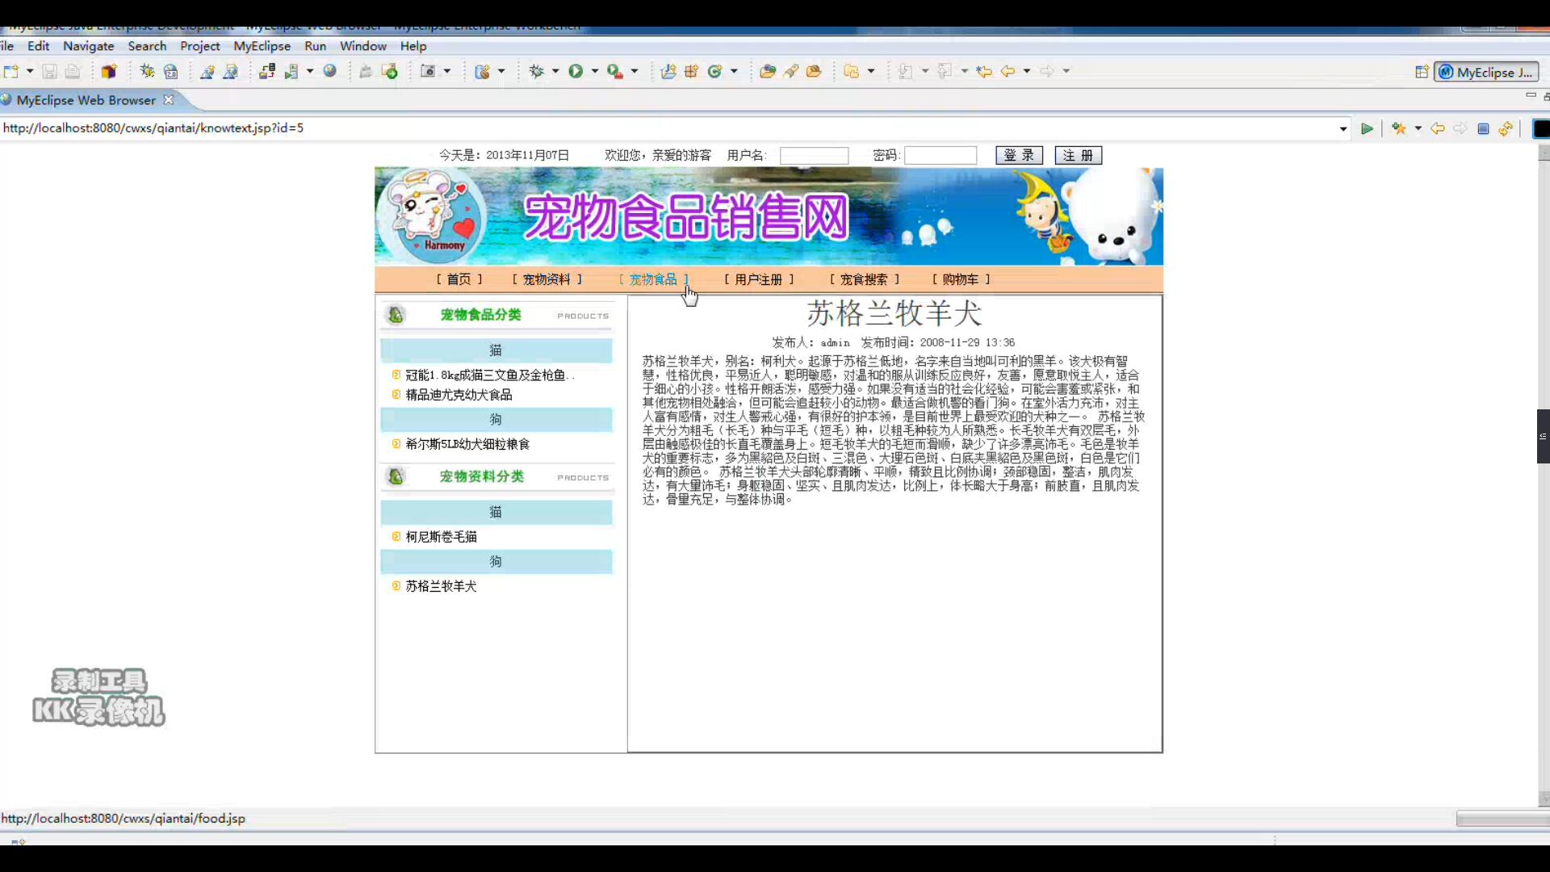
Task: Open the New file dropdown arrow
Action: click(x=30, y=72)
